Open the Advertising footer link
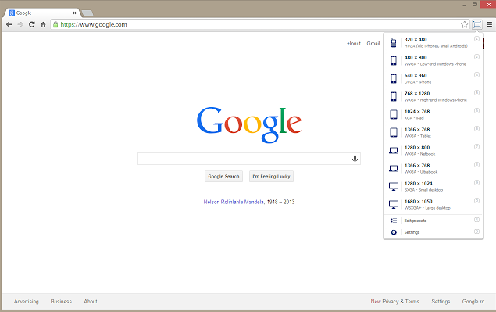 click(x=27, y=302)
